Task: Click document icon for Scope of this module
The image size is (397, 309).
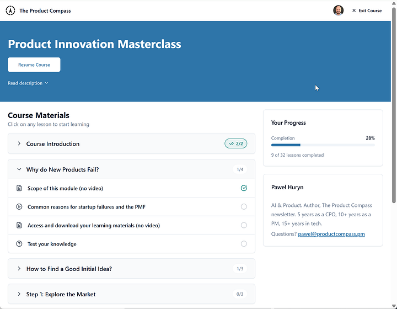Action: (x=19, y=188)
